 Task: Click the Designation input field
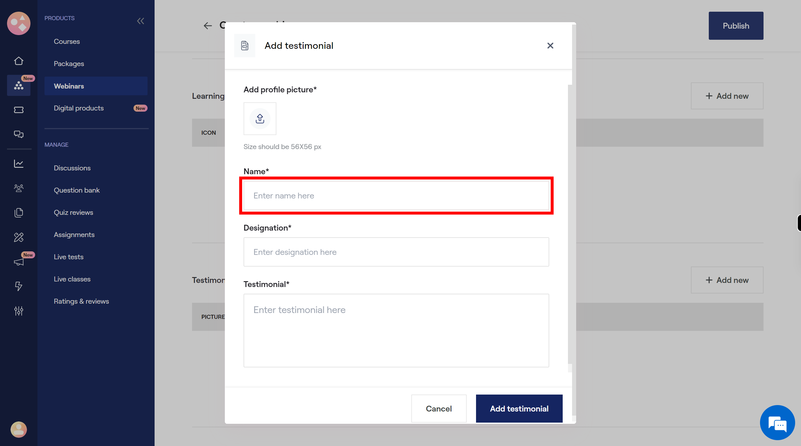coord(396,252)
